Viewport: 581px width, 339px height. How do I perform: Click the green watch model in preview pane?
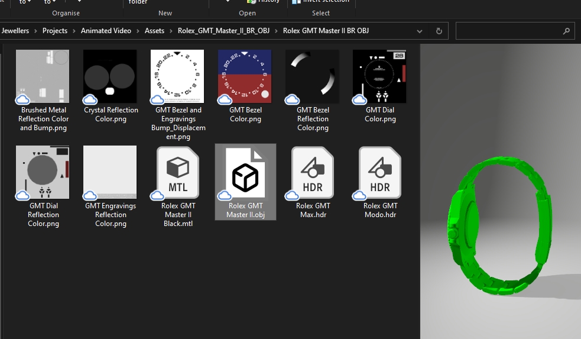(500, 226)
